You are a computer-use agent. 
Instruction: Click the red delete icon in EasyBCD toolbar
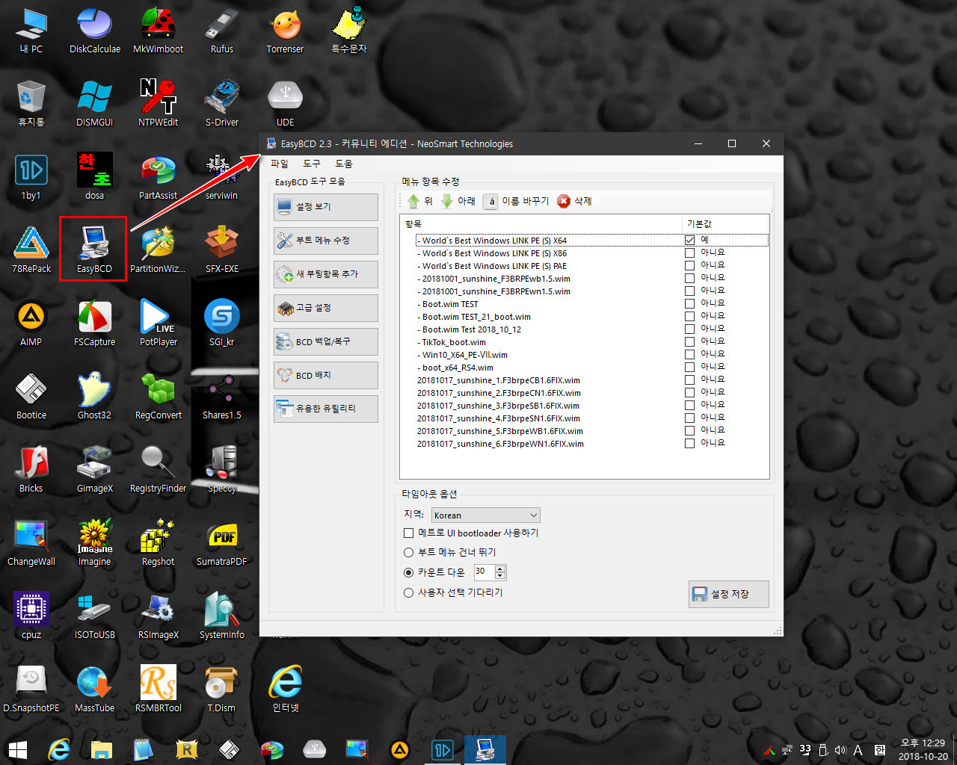(x=564, y=201)
